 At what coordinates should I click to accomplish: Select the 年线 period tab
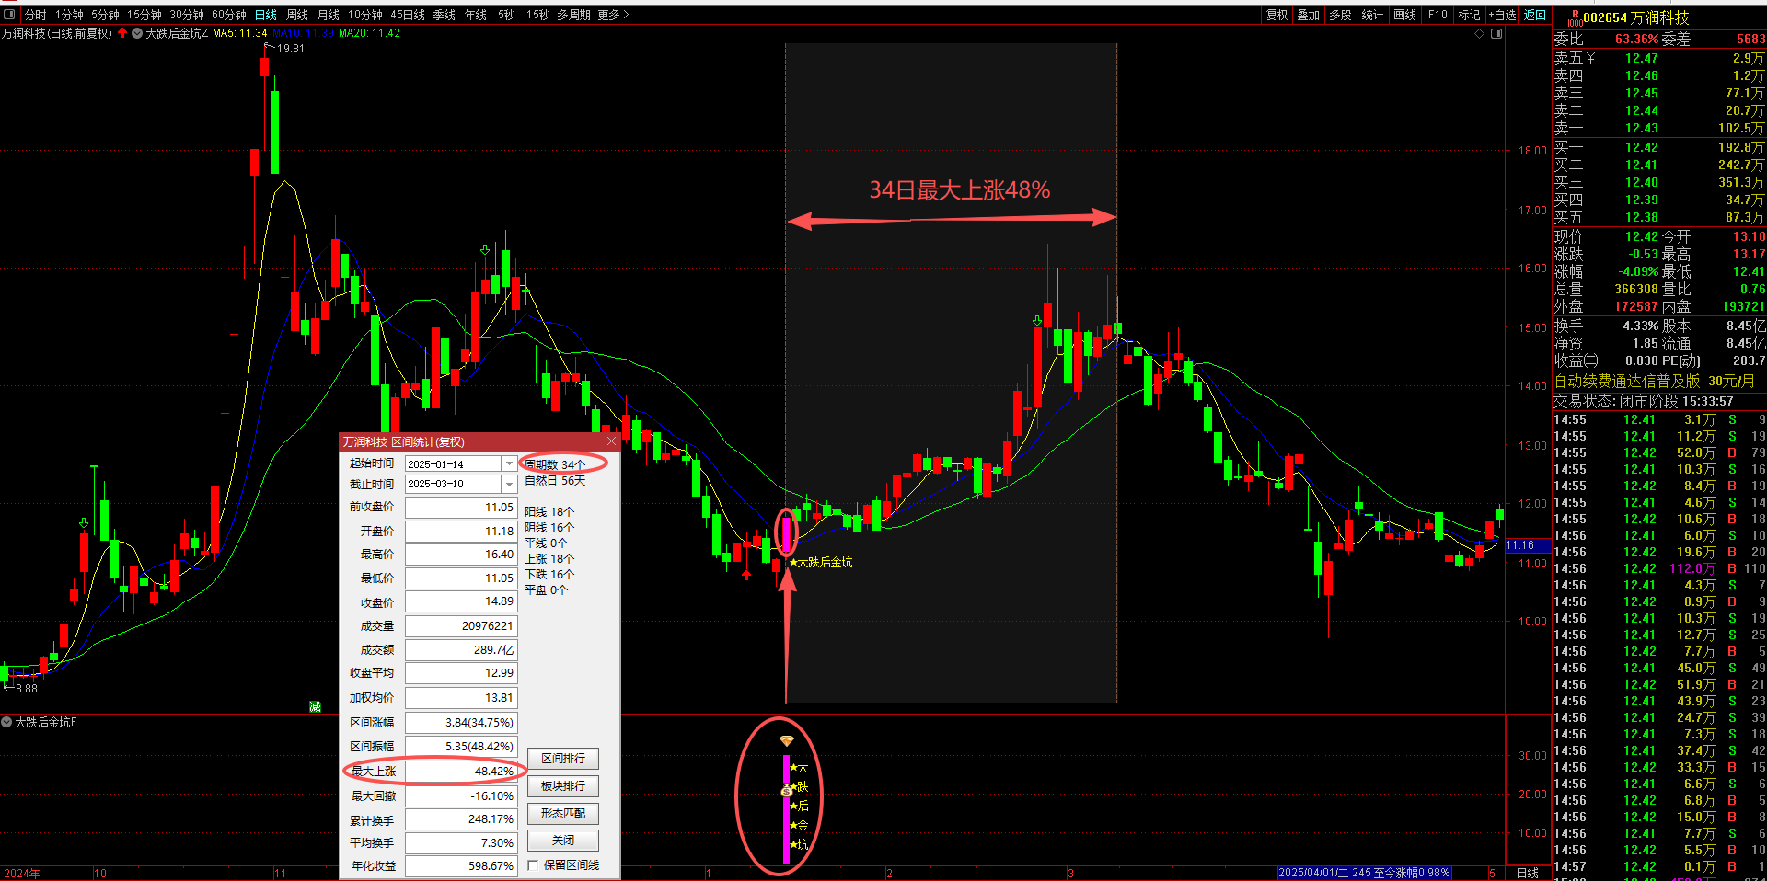tap(476, 15)
